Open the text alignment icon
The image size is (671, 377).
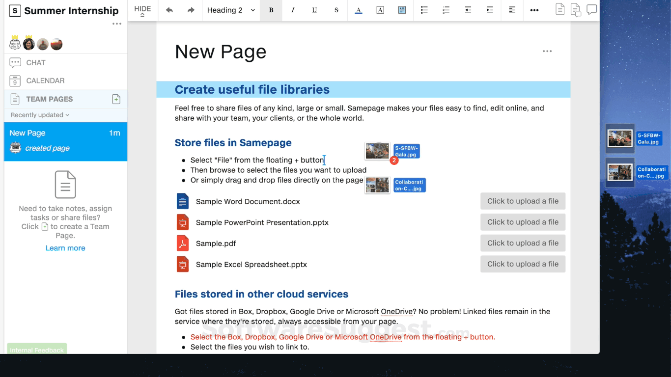[512, 10]
